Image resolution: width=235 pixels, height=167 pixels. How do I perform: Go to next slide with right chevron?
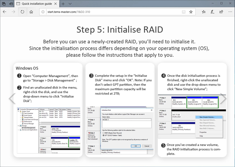pyautogui.click(x=224, y=99)
